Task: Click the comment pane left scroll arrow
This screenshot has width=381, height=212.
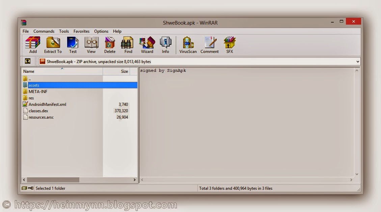Action: 142,180
